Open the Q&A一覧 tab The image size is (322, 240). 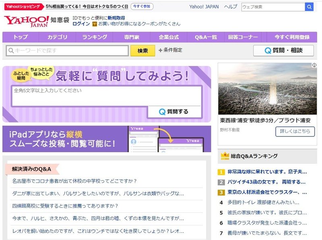coord(206,37)
